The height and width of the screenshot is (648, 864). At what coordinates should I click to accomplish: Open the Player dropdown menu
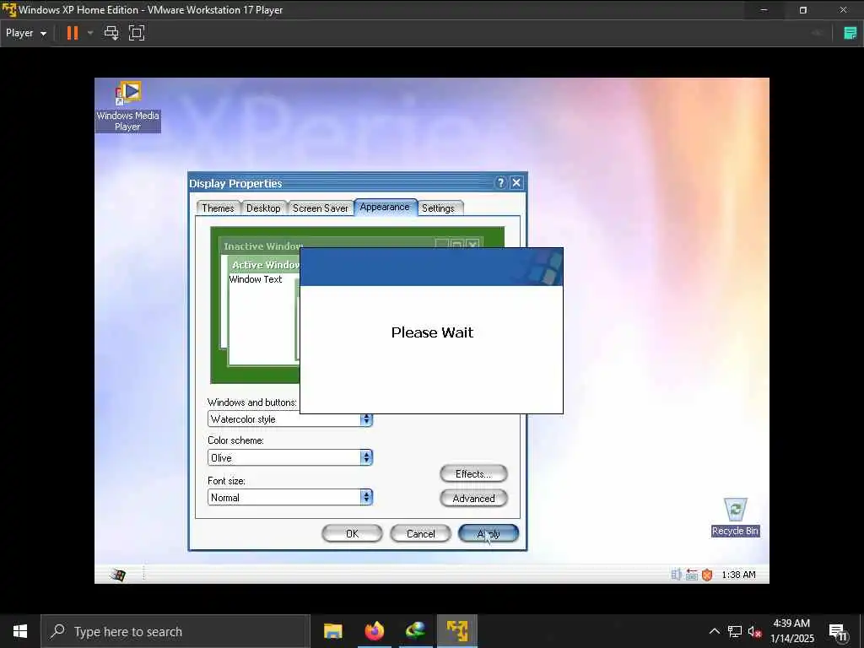pyautogui.click(x=26, y=33)
